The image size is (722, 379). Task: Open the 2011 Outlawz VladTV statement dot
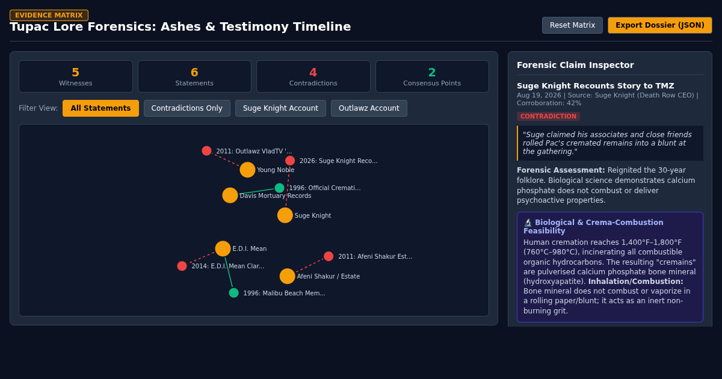[x=206, y=151]
